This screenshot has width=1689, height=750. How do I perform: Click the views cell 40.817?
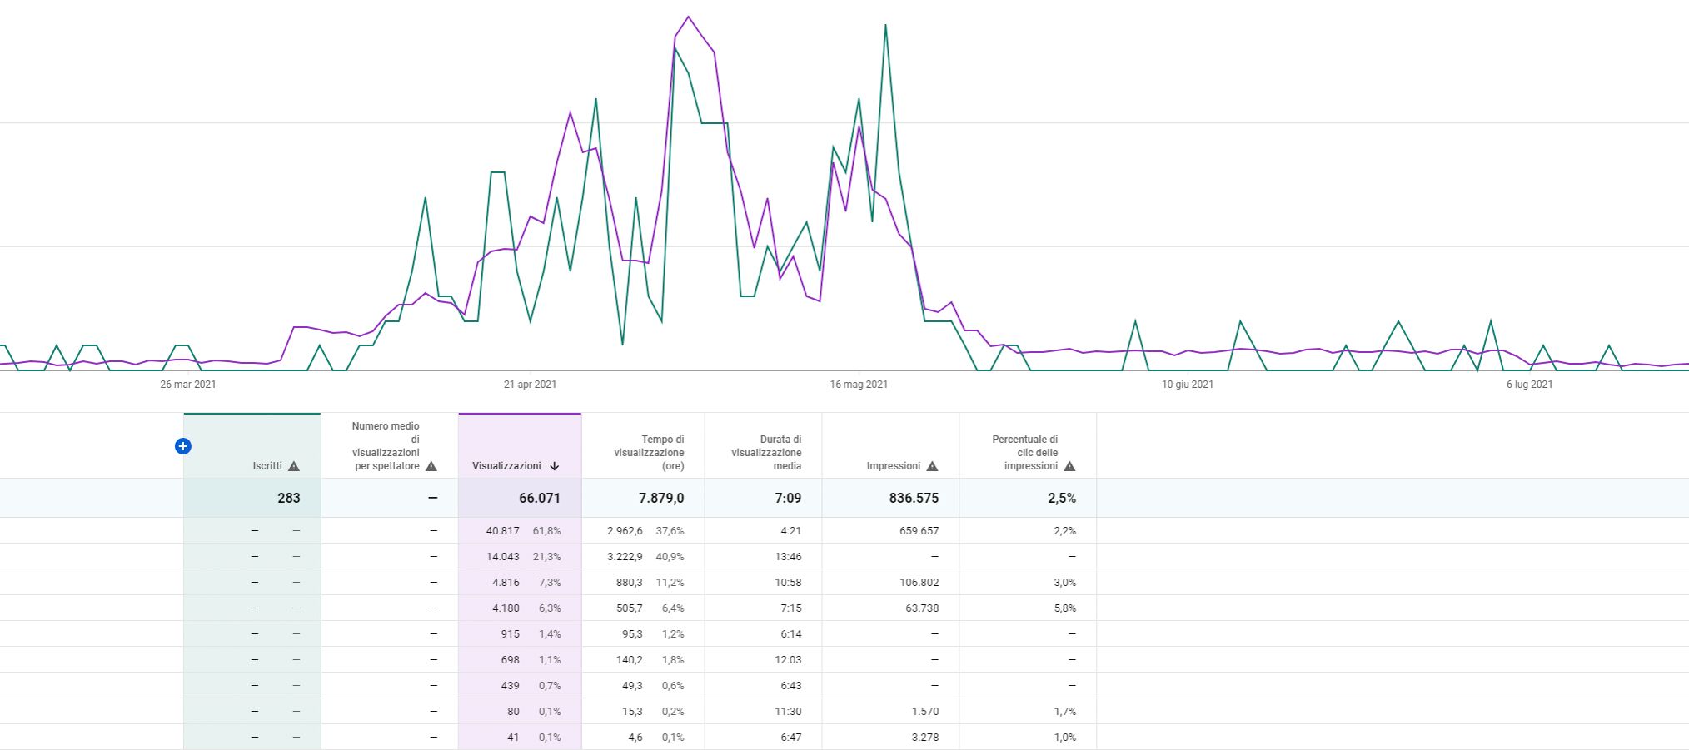(503, 531)
